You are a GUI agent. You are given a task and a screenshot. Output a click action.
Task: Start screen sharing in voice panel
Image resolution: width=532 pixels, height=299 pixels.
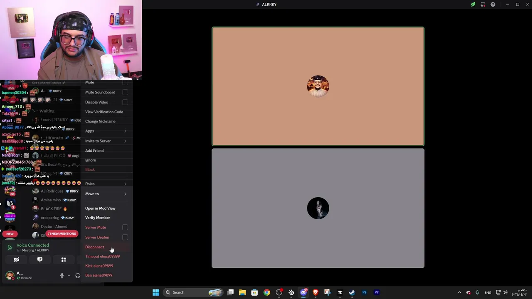pos(40,260)
